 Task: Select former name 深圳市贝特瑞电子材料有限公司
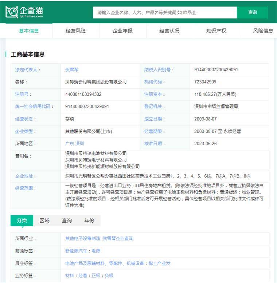[96, 160]
